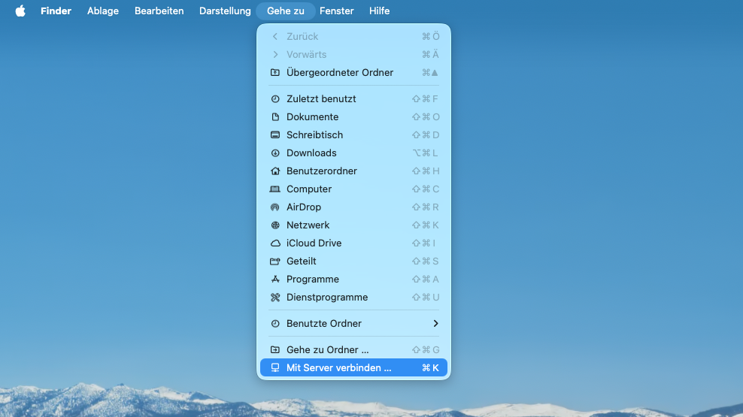Image resolution: width=743 pixels, height=417 pixels.
Task: Open Geteilt folder entry
Action: (301, 261)
